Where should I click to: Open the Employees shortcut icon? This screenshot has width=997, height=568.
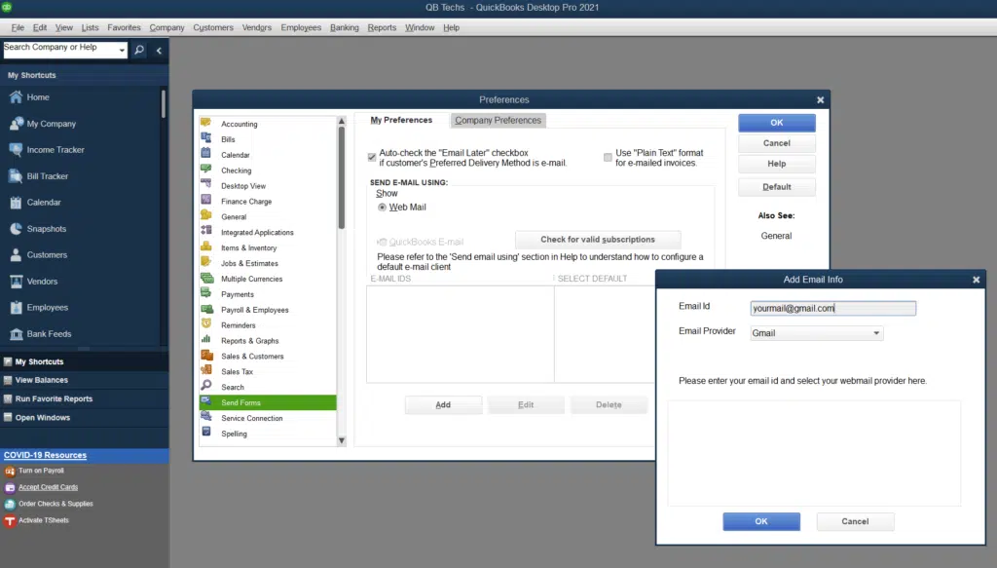coord(16,307)
